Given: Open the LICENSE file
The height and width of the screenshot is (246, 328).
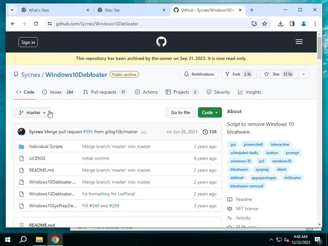Looking at the screenshot, I should [x=37, y=158].
